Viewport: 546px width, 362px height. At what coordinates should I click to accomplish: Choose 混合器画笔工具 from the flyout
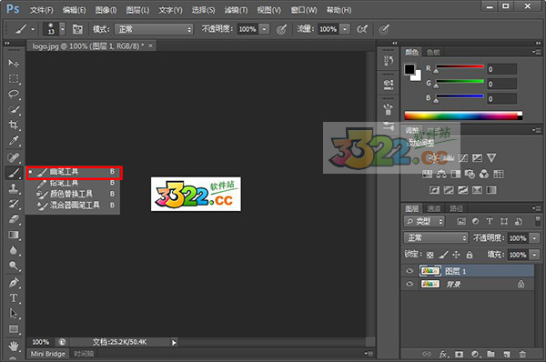click(75, 205)
